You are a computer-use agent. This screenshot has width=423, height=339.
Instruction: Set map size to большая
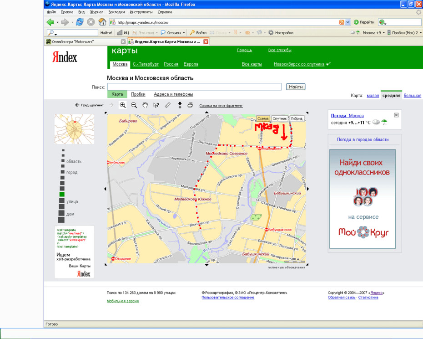pos(412,95)
